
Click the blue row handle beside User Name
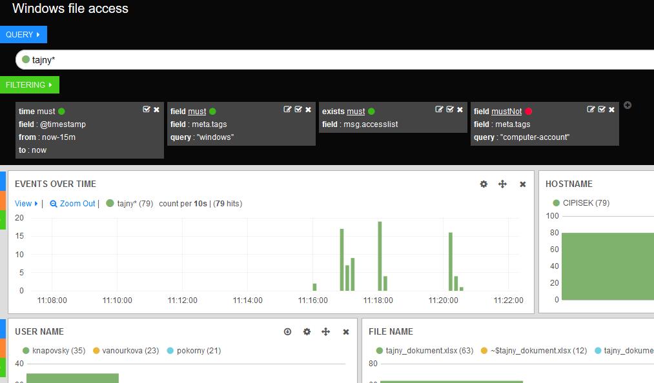click(x=3, y=329)
